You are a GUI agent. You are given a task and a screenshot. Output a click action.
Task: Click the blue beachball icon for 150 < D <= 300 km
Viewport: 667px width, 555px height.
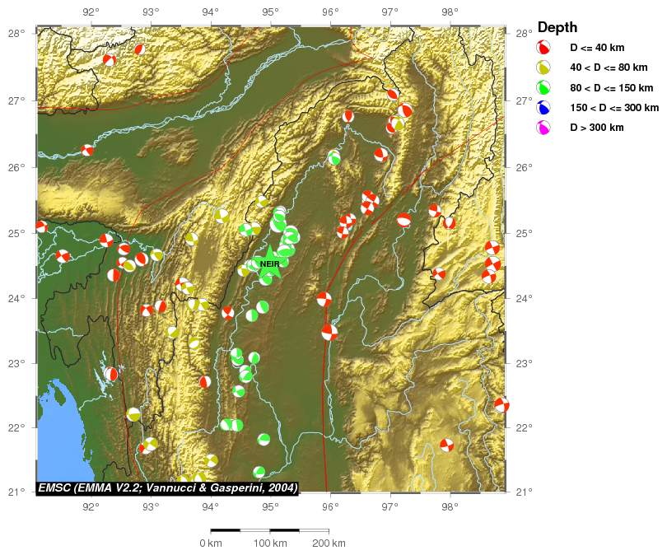pyautogui.click(x=543, y=107)
